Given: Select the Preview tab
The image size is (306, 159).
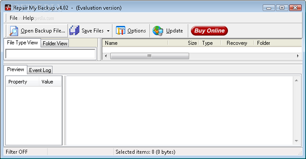Looking at the screenshot, I should (15, 69).
